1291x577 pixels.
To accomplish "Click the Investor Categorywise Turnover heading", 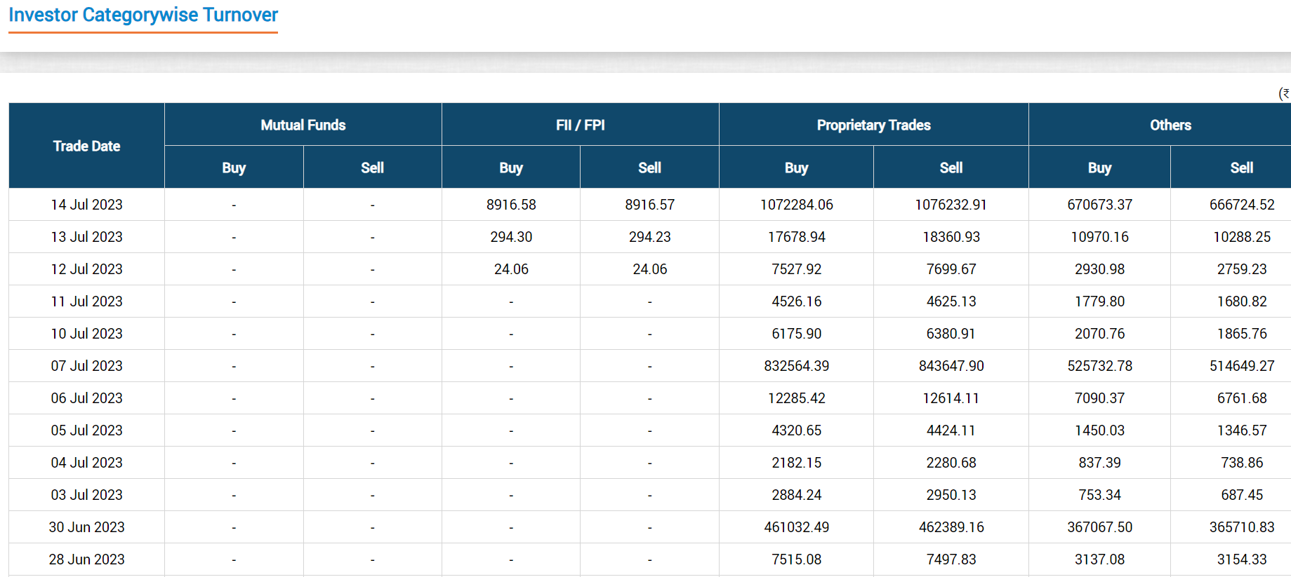I will (143, 15).
